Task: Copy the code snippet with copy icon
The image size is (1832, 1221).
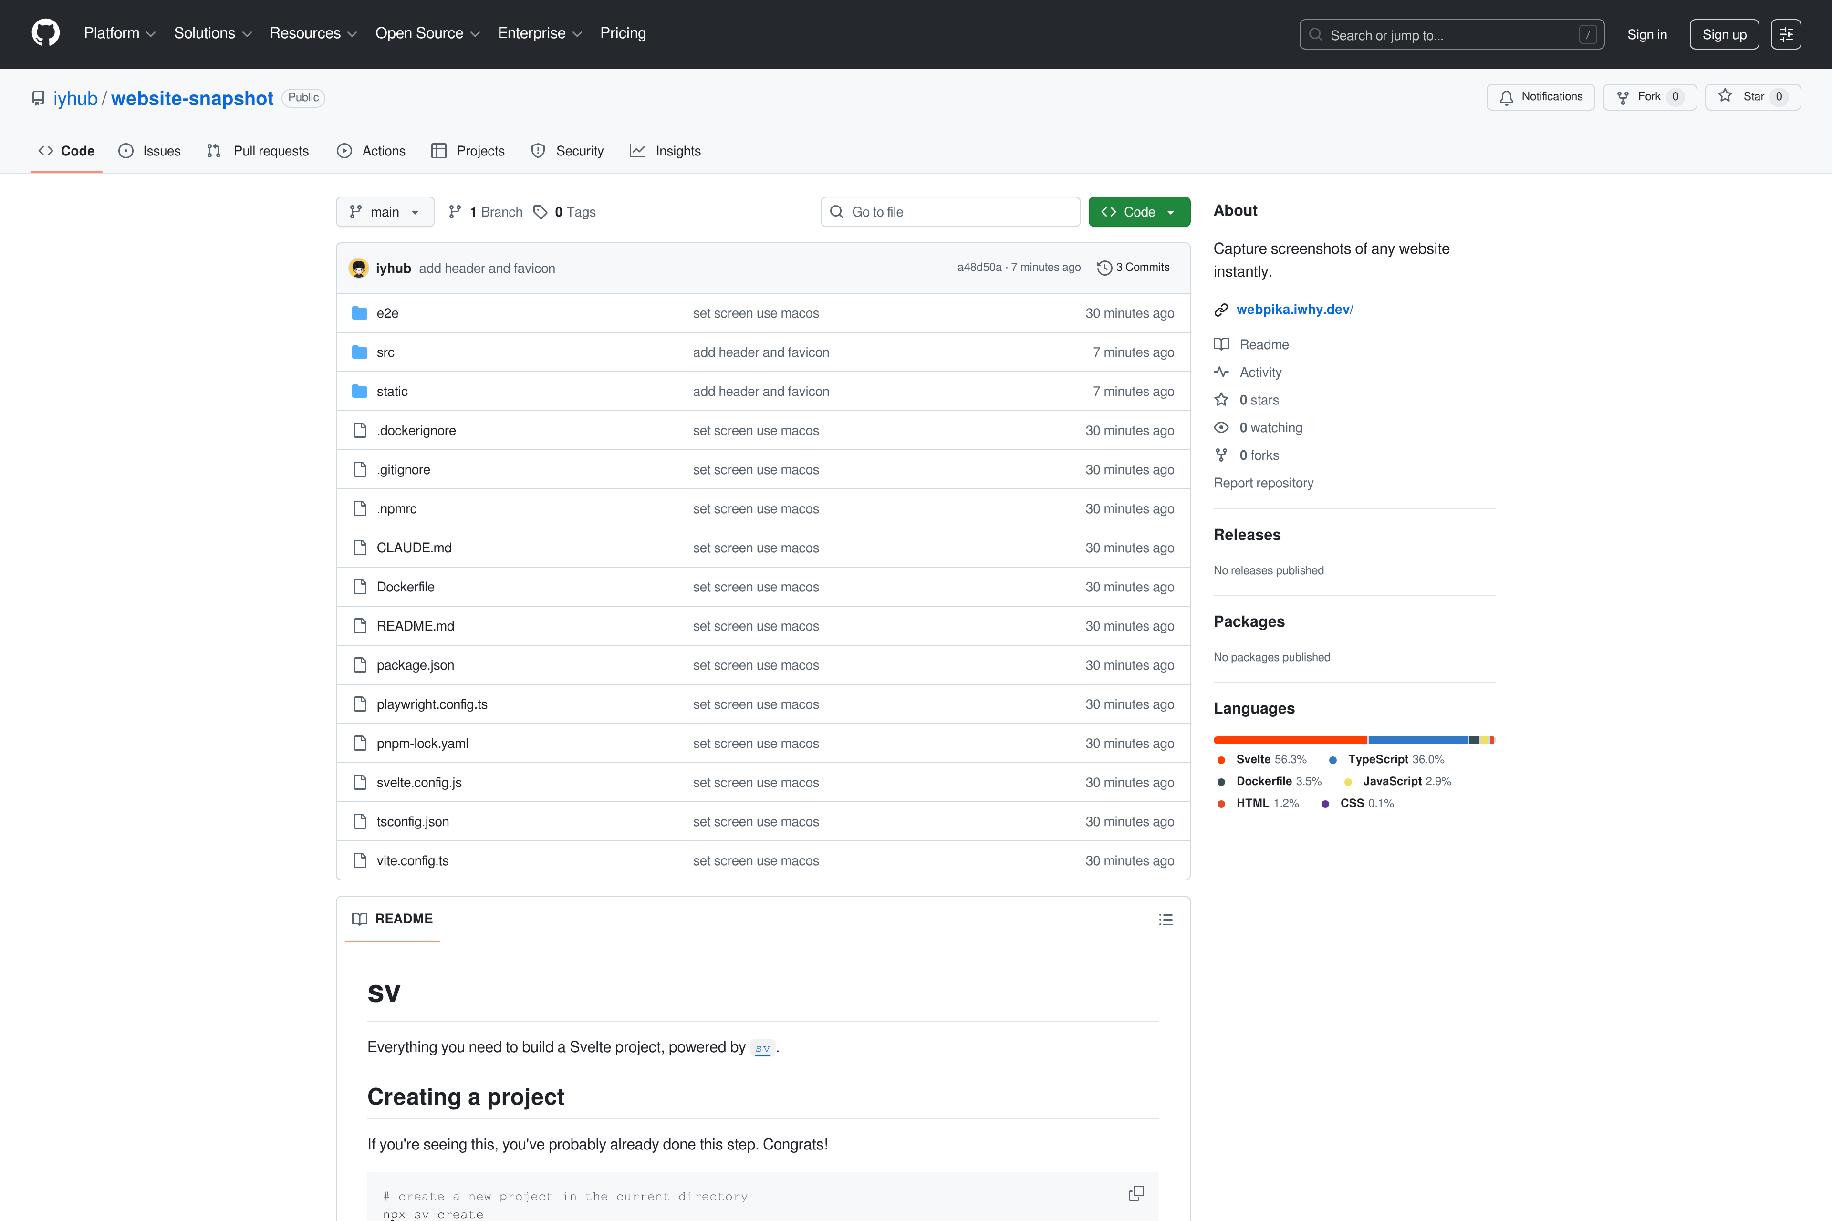Action: click(1136, 1193)
